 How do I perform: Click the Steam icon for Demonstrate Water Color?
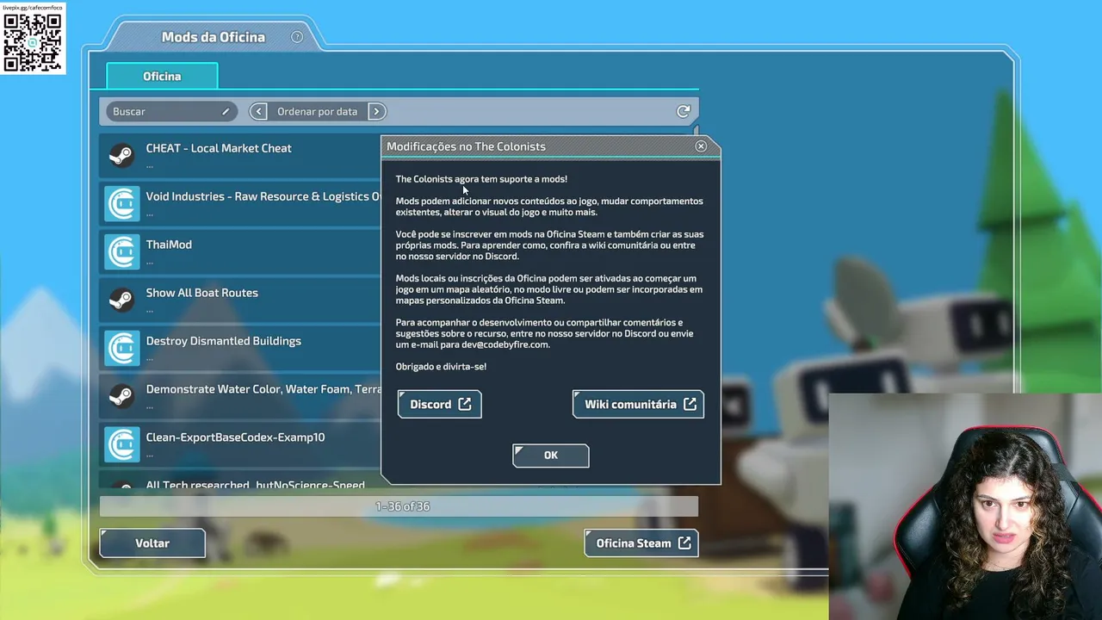click(x=121, y=396)
